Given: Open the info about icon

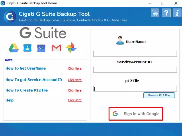Looking at the screenshot, I should (177, 13).
